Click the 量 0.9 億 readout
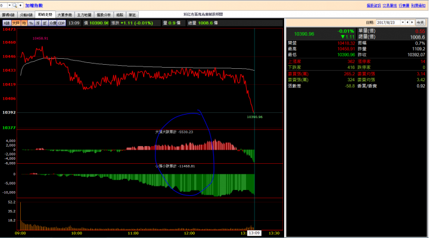 [x=172, y=23]
